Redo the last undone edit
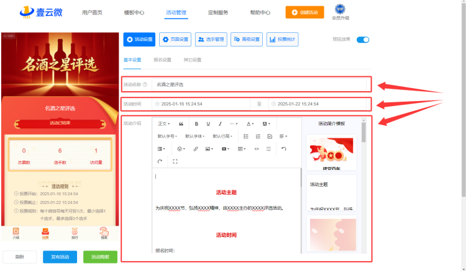 (x=160, y=162)
